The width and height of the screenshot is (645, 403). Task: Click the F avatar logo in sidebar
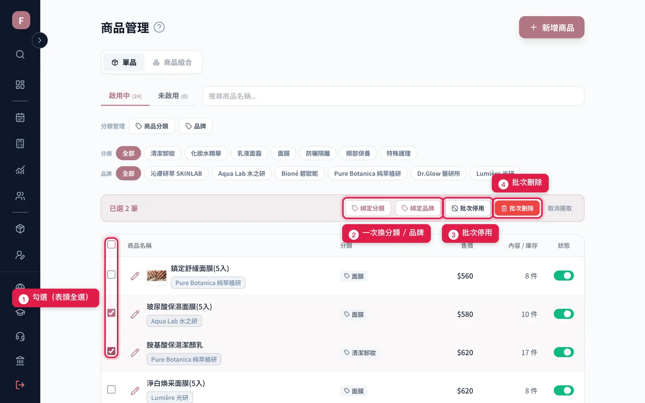point(21,20)
